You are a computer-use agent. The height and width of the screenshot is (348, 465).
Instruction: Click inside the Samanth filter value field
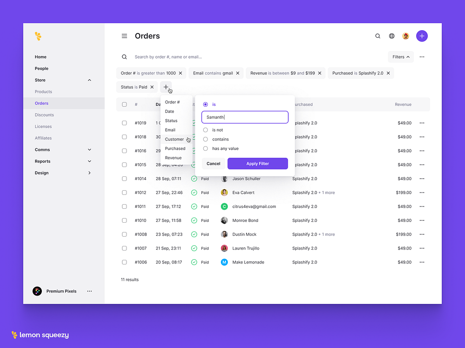(245, 117)
